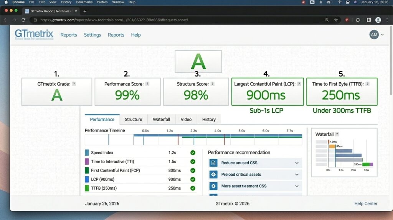Screen dimensions: 393x220
Task: Click the Reduce unused CSS document icon
Action: [213, 163]
